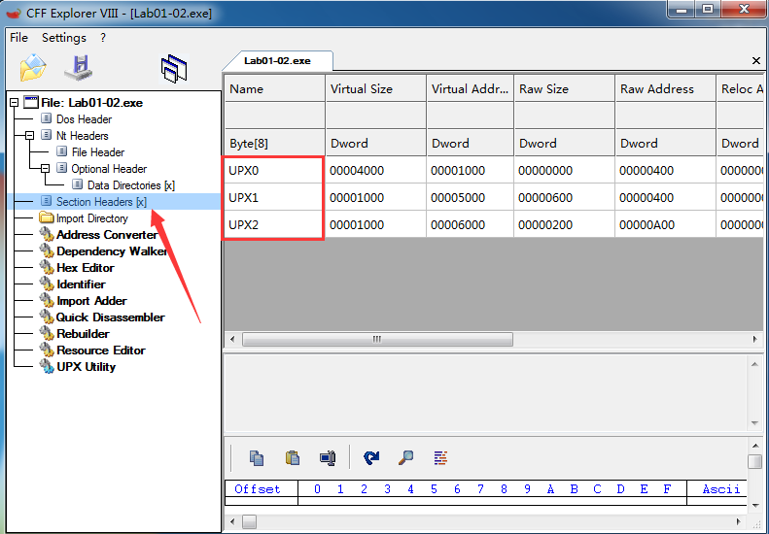
Task: Click the magnifier search icon in the hex toolbar
Action: coord(405,457)
